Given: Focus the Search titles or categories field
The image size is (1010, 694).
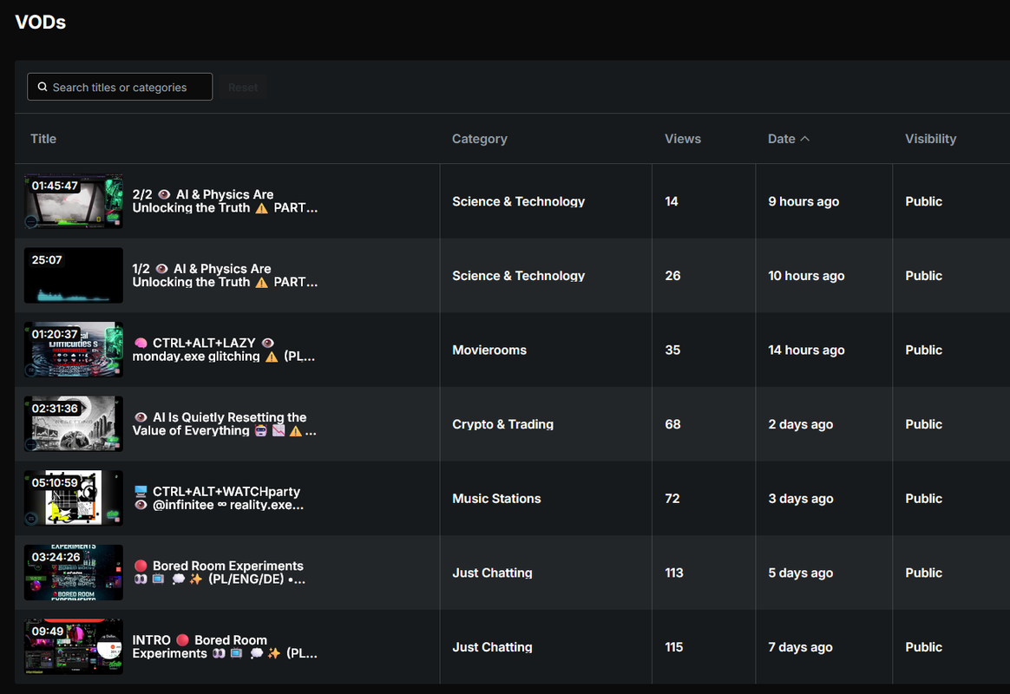Looking at the screenshot, I should 120,87.
